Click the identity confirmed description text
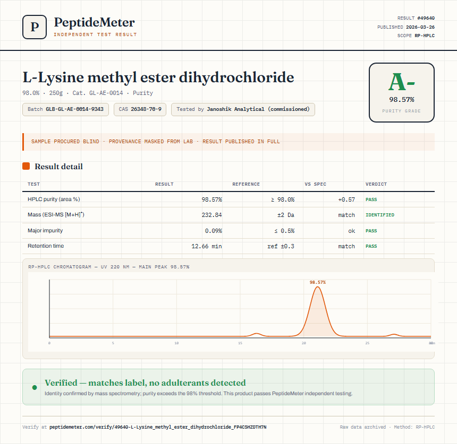This screenshot has height=444, width=457. pyautogui.click(x=199, y=394)
